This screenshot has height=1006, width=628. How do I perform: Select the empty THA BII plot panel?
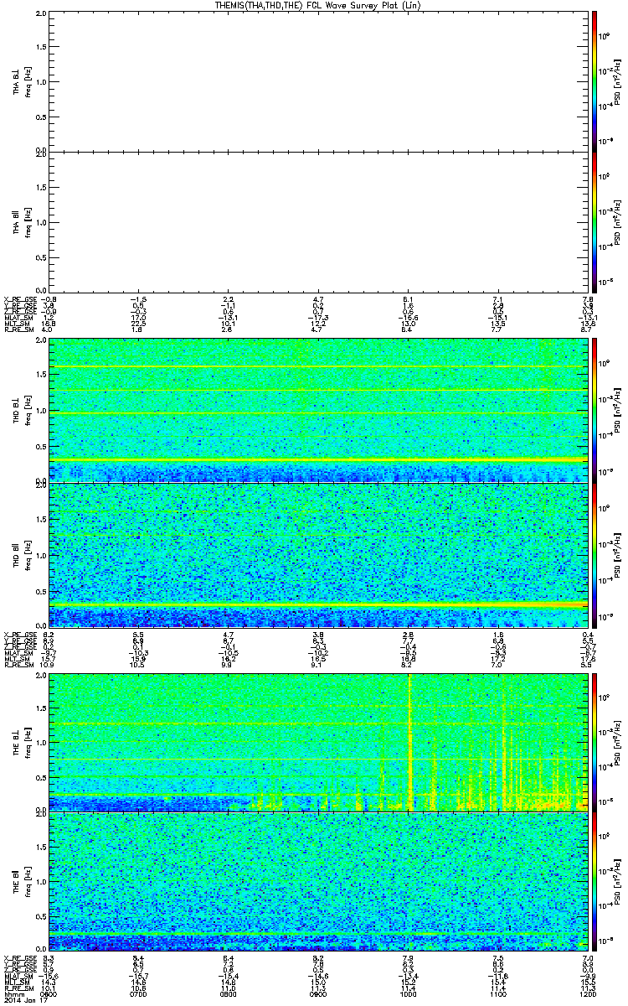[x=319, y=221]
